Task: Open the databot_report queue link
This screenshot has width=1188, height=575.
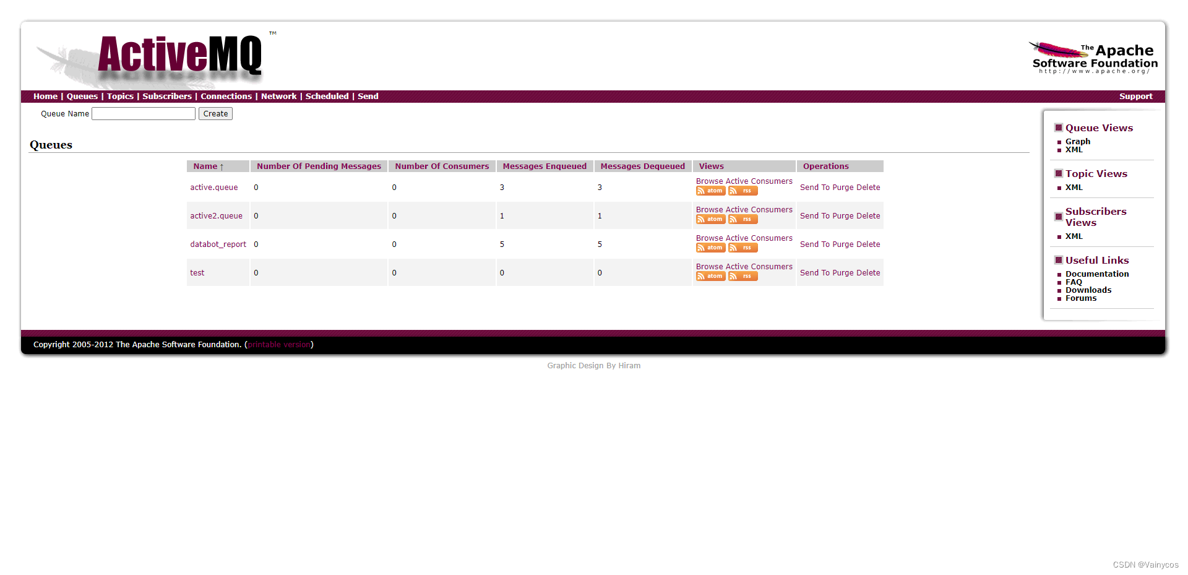Action: tap(218, 244)
